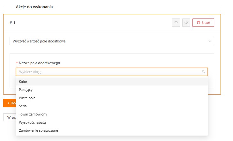Click the magnifier icon in the Wybierz Akcję field

203,72
